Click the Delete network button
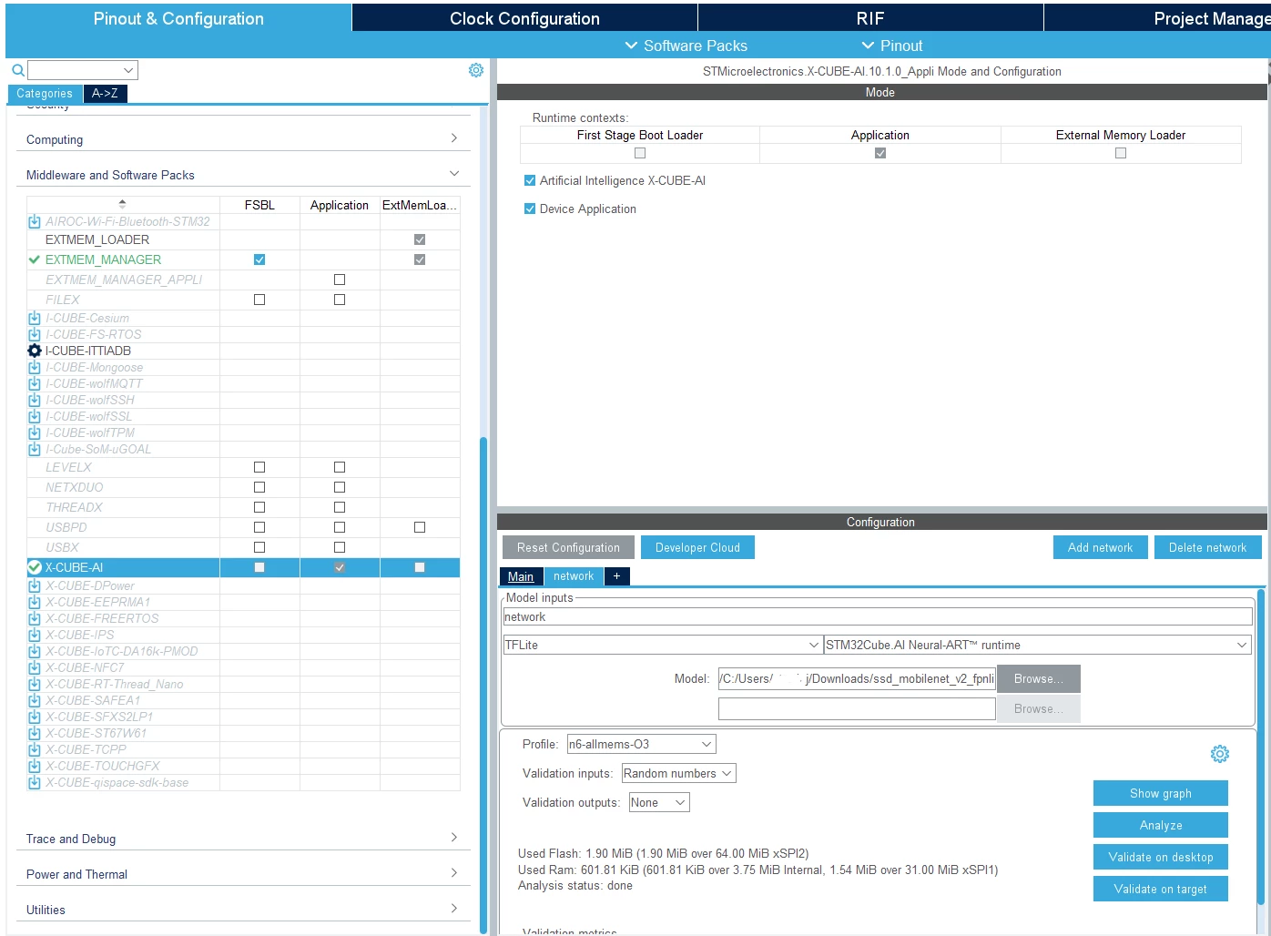The image size is (1271, 936). pos(1207,547)
